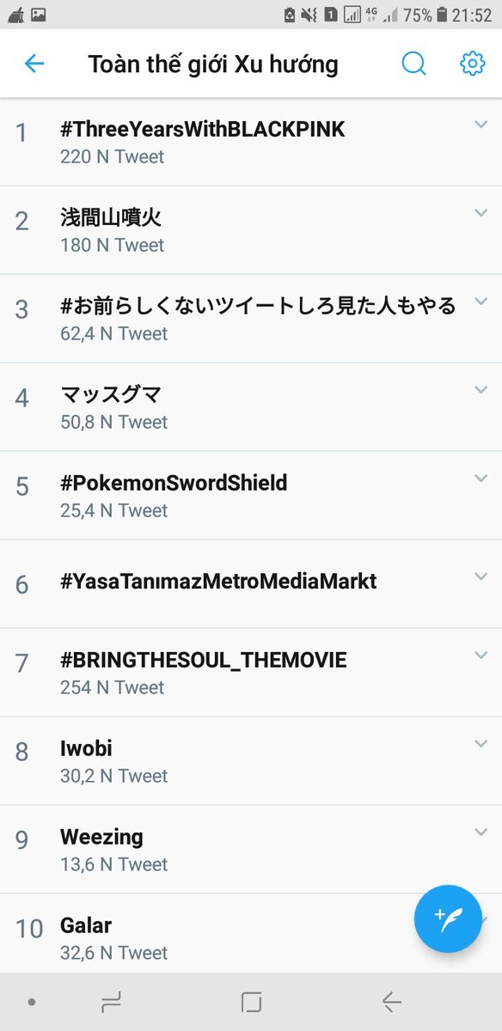The width and height of the screenshot is (502, 1031).
Task: Expand chevron beside 浅間山噴火 trend
Action: 481,213
